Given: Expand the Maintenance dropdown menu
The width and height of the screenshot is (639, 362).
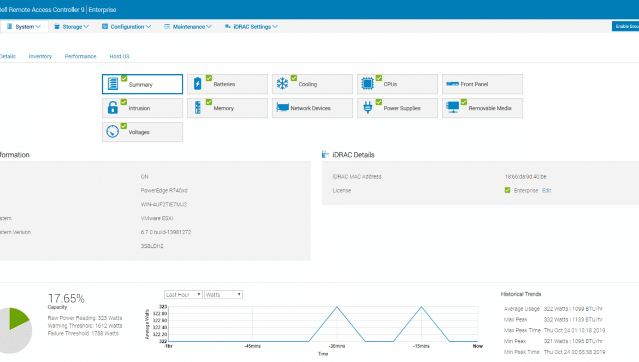Looking at the screenshot, I should point(188,26).
